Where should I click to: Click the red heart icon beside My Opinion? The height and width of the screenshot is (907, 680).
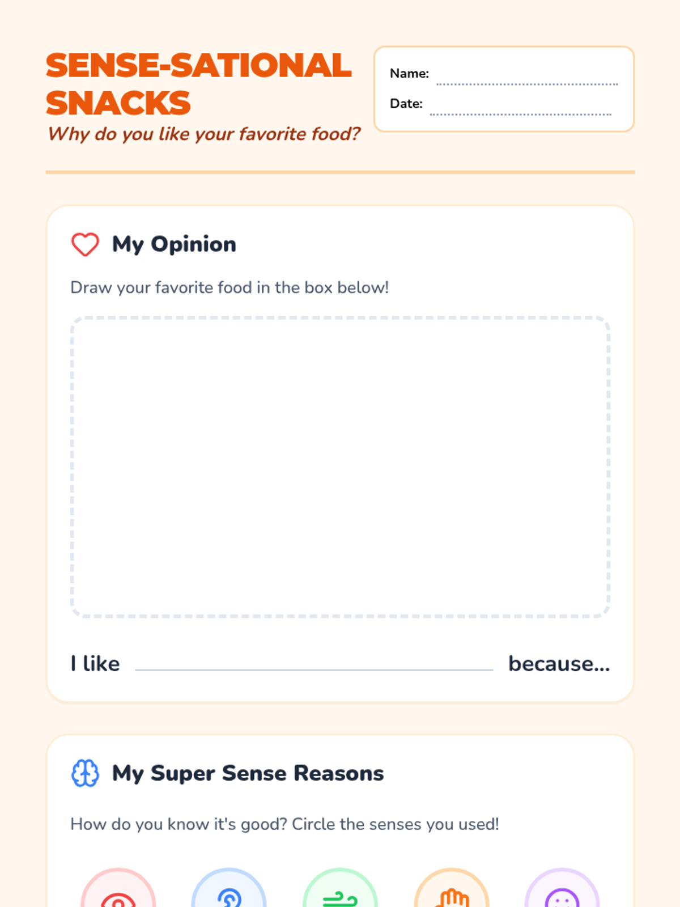pos(85,244)
